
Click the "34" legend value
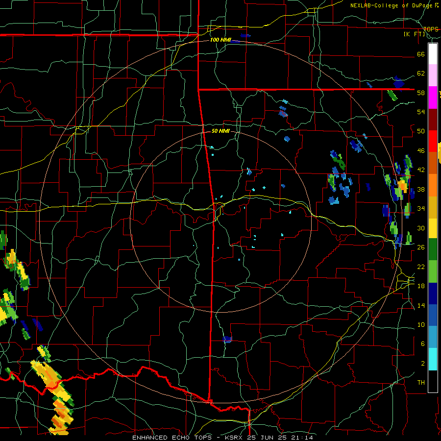point(421,209)
